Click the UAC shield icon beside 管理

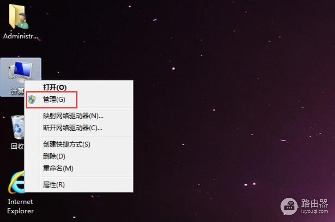[x=32, y=99]
